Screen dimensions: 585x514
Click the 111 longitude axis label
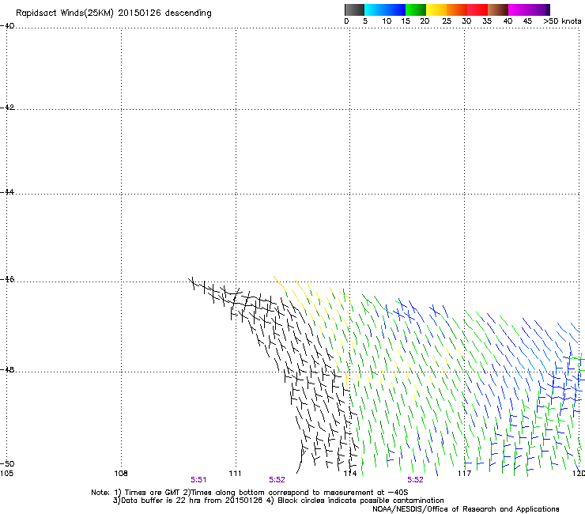pyautogui.click(x=235, y=474)
